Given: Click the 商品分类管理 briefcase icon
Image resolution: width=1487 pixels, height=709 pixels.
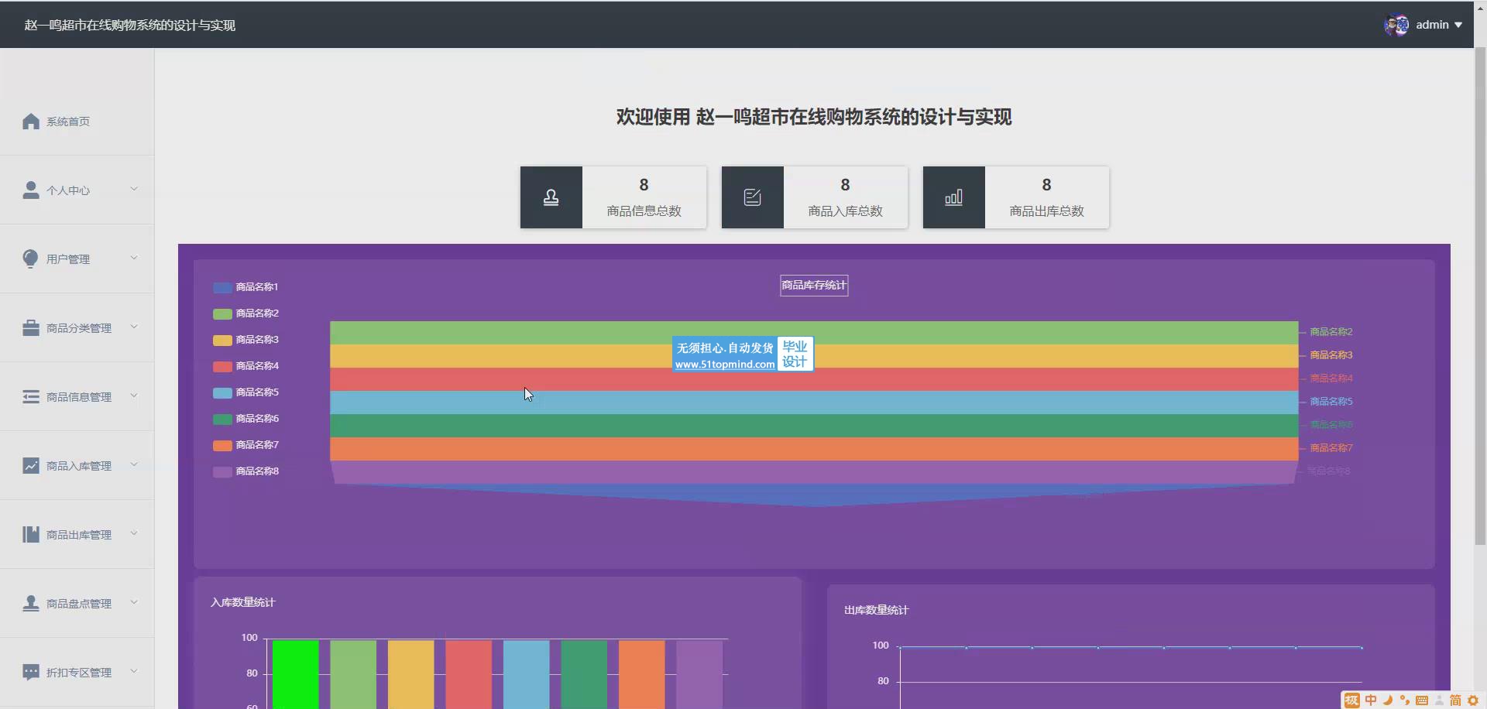Looking at the screenshot, I should pyautogui.click(x=31, y=328).
